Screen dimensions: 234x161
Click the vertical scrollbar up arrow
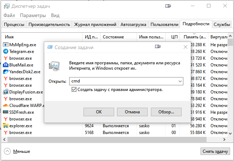(230, 36)
